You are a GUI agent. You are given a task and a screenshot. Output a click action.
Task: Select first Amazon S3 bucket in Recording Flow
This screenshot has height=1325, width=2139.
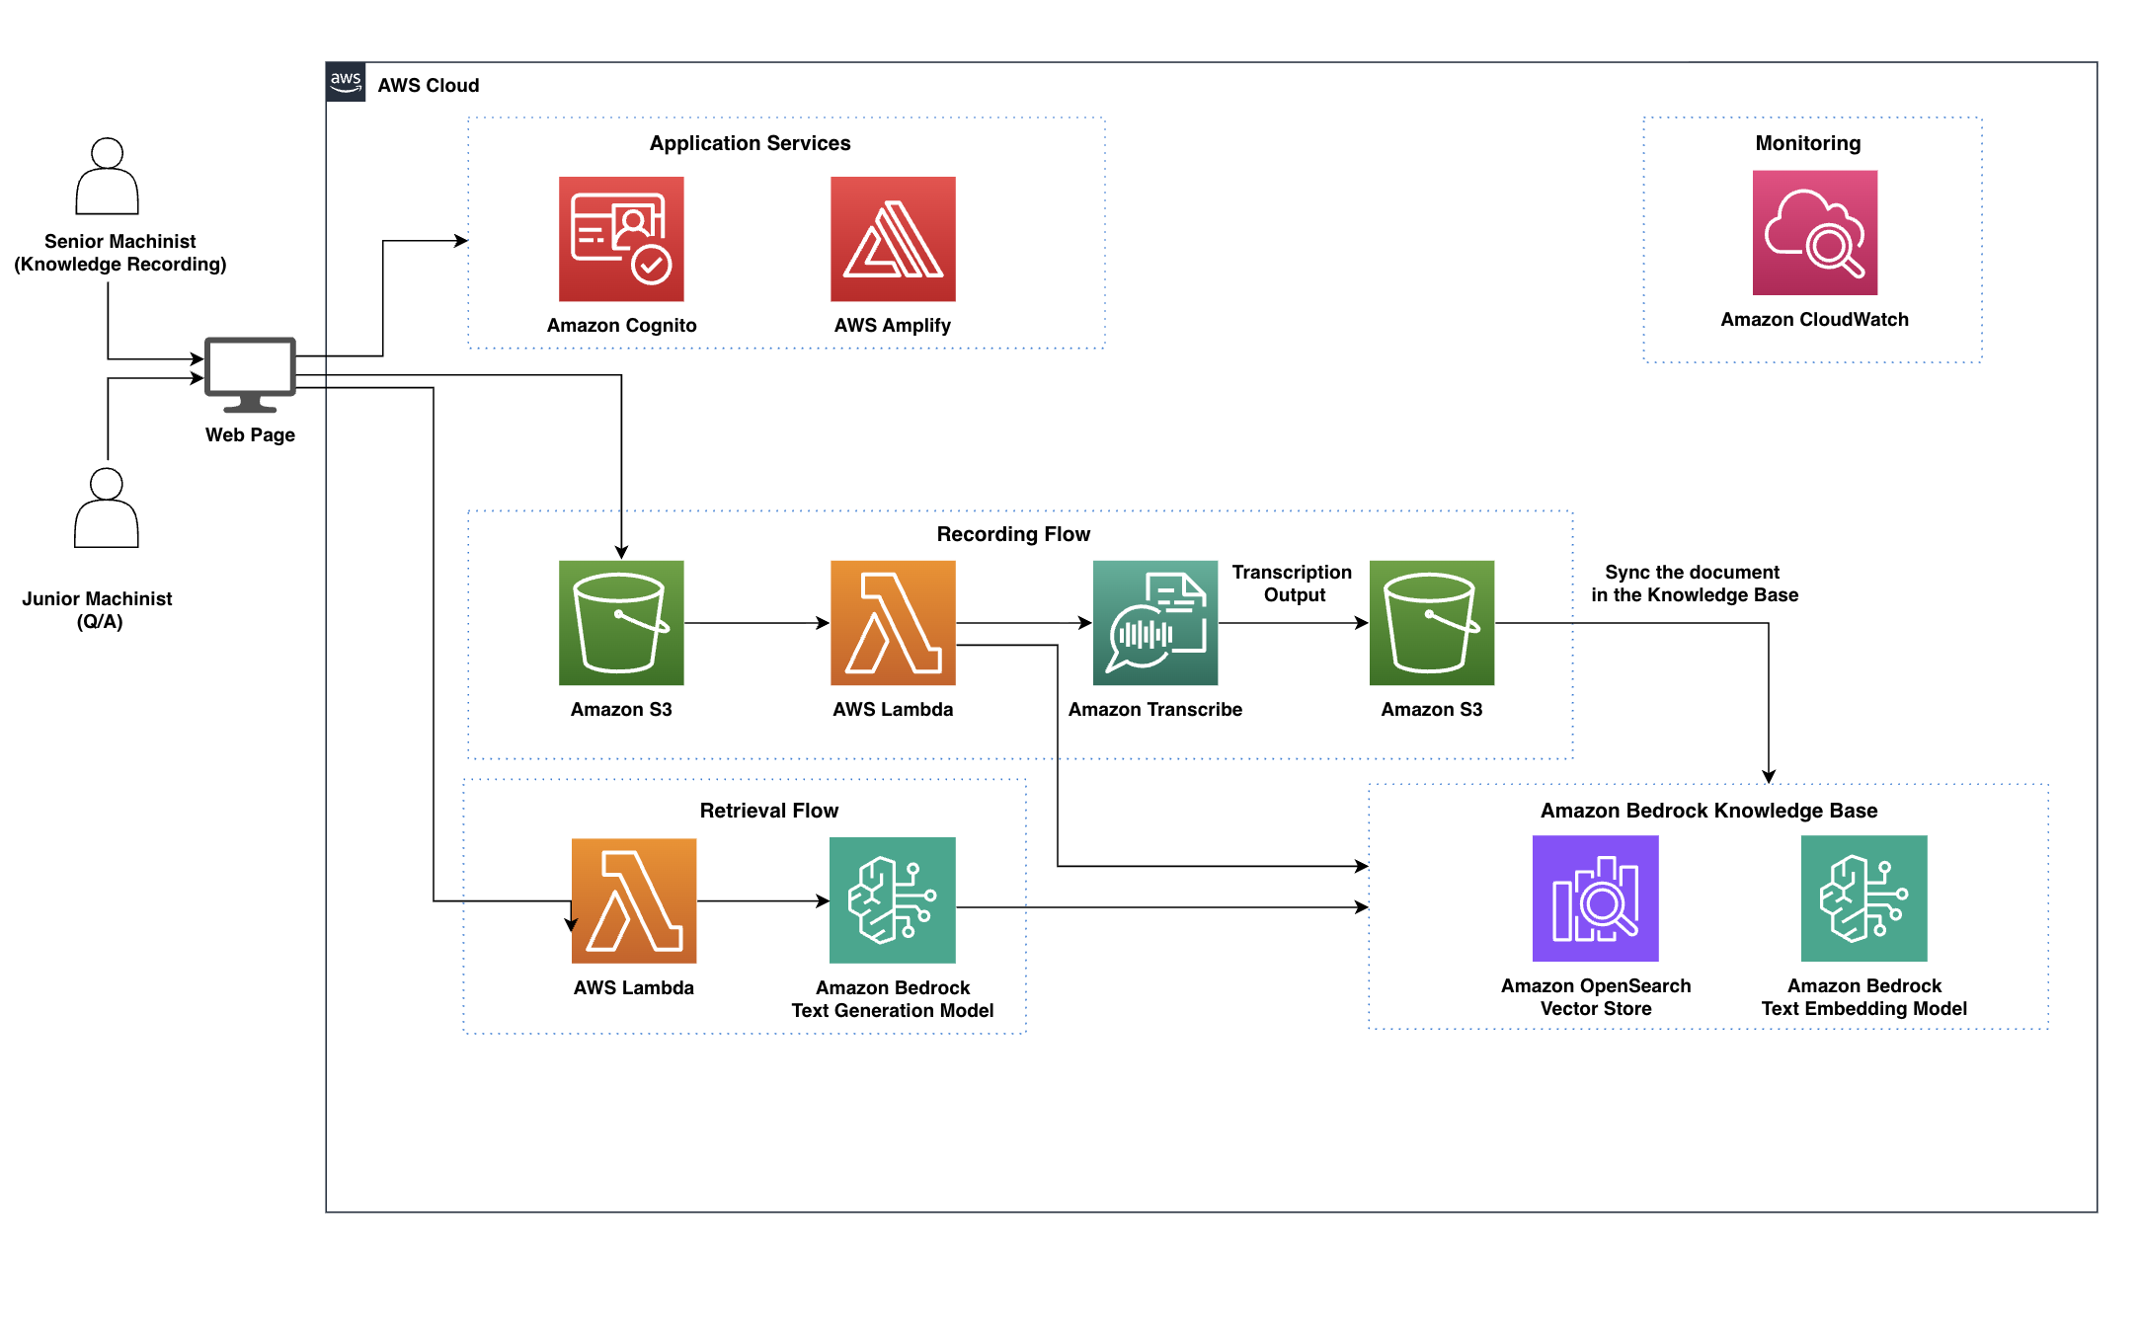621,623
